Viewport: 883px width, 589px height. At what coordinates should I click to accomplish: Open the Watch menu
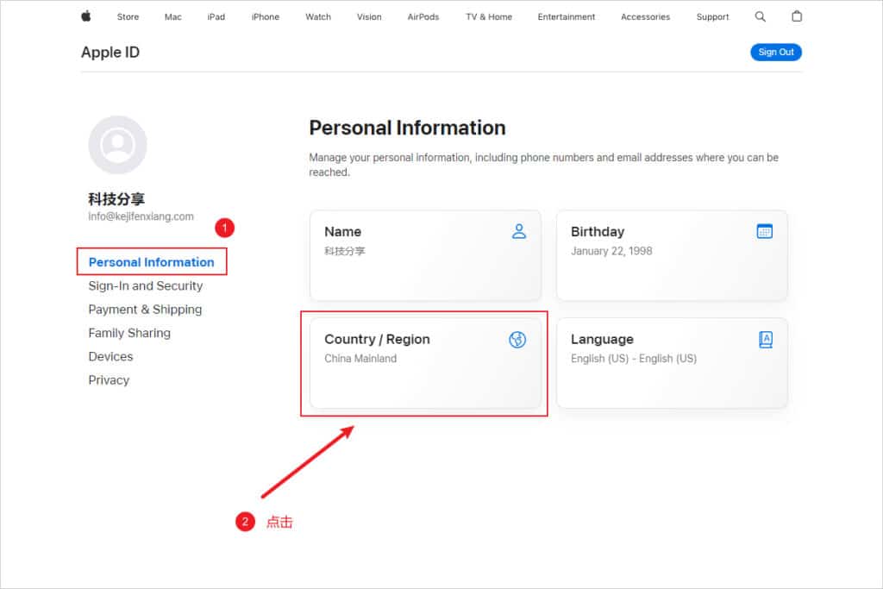tap(318, 17)
